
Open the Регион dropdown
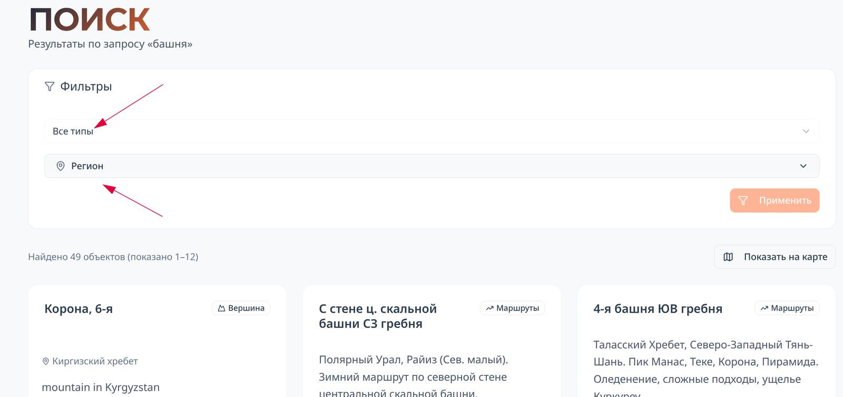pyautogui.click(x=421, y=166)
